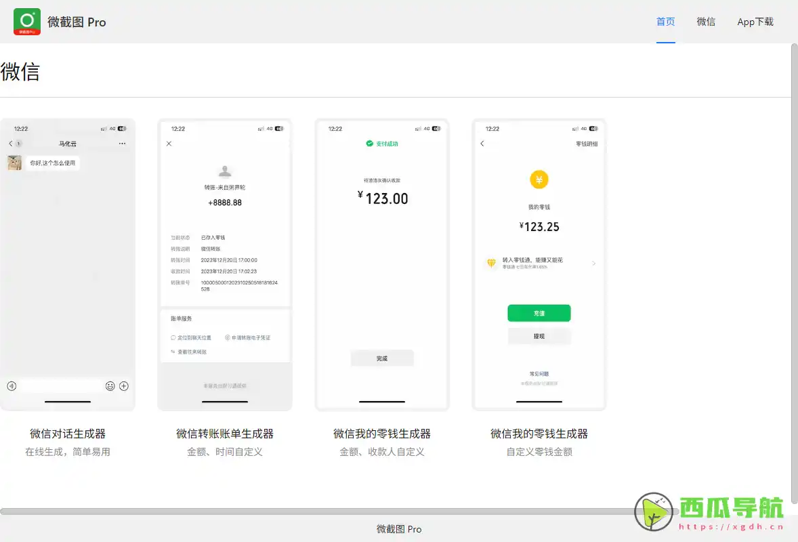Click the diamond icon beside 转入零钱通
This screenshot has height=542, width=798.
[x=491, y=263]
